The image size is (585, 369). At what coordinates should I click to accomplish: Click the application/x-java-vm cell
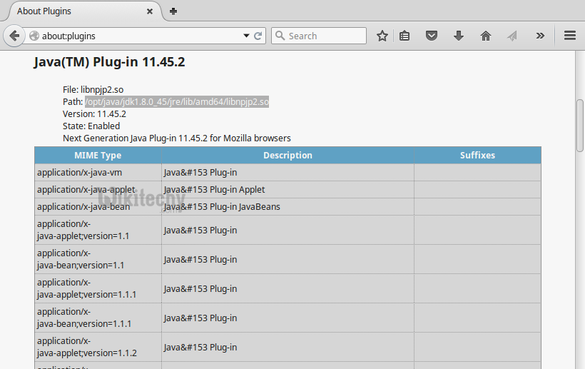pyautogui.click(x=98, y=173)
